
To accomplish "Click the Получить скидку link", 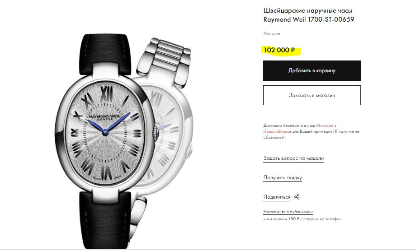I will (x=283, y=178).
